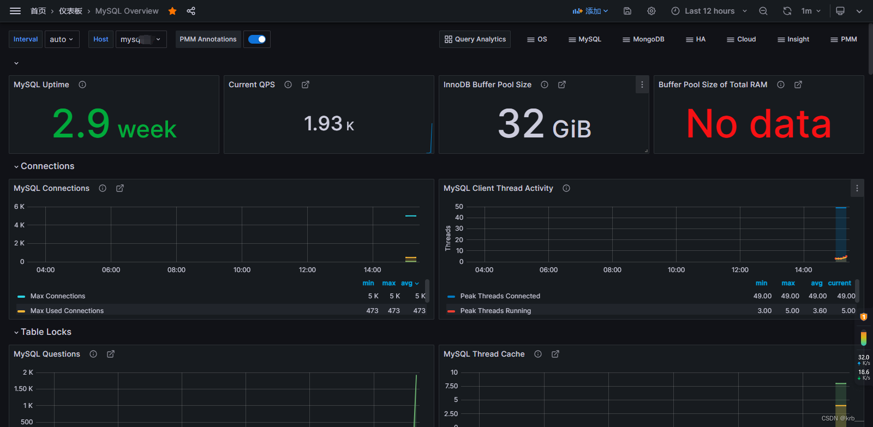
Task: Go to 首页 breadcrumb
Action: 38,11
